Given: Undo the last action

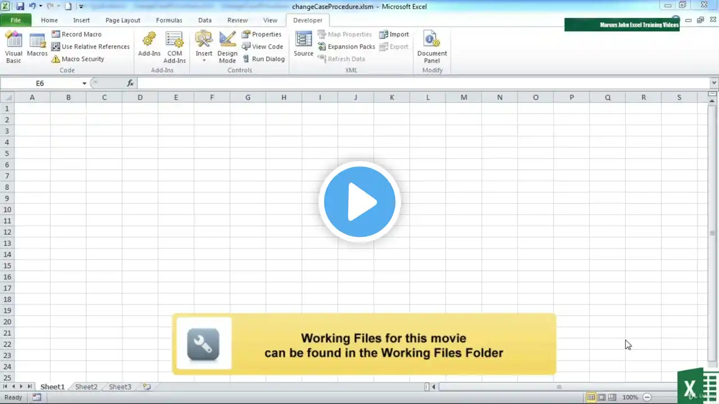Looking at the screenshot, I should [x=33, y=6].
